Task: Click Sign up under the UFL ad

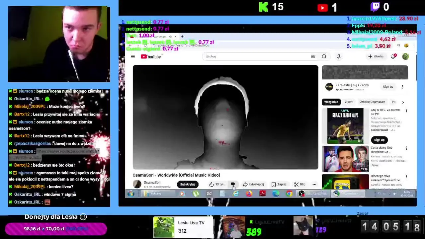Action: click(379, 140)
